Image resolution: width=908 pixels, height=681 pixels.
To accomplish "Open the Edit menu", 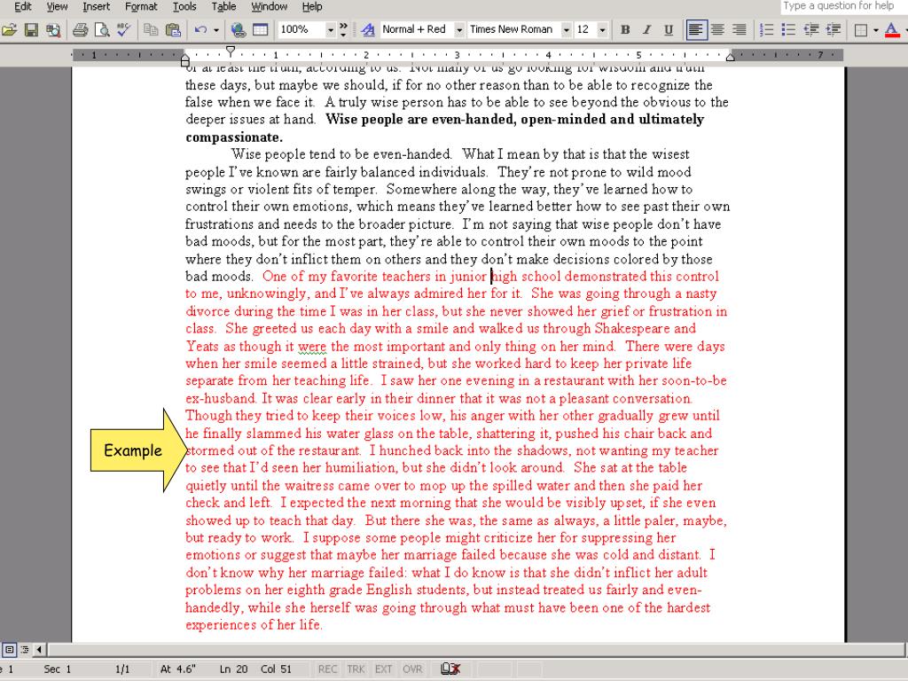I will click(22, 6).
